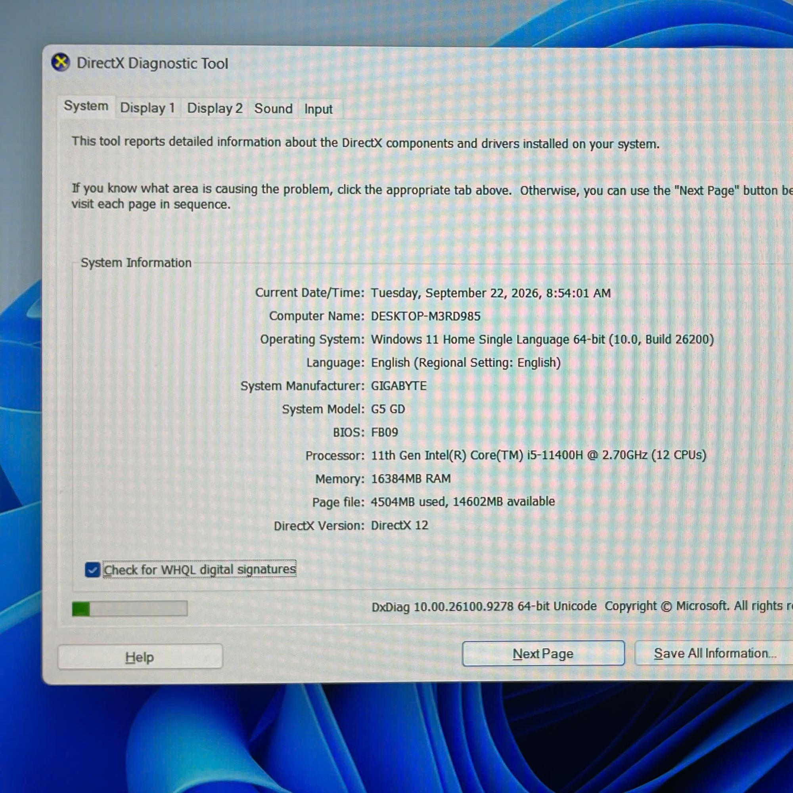Viewport: 793px width, 793px height.
Task: Click the Operating System label
Action: pos(312,339)
